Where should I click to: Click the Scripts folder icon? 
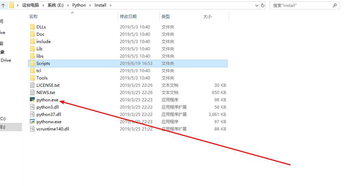32,63
